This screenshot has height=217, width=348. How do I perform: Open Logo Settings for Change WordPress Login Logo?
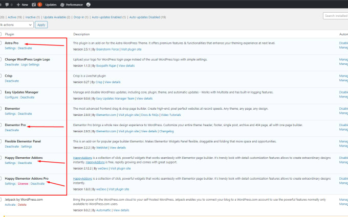click(x=30, y=65)
